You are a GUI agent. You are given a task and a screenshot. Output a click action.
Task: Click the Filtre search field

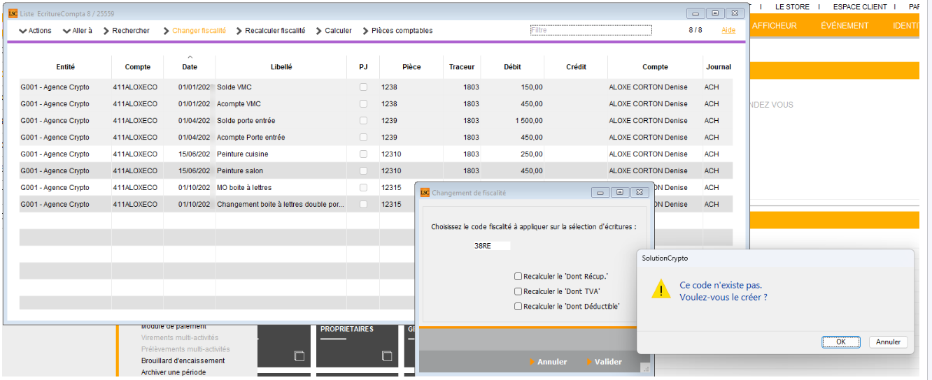[591, 30]
